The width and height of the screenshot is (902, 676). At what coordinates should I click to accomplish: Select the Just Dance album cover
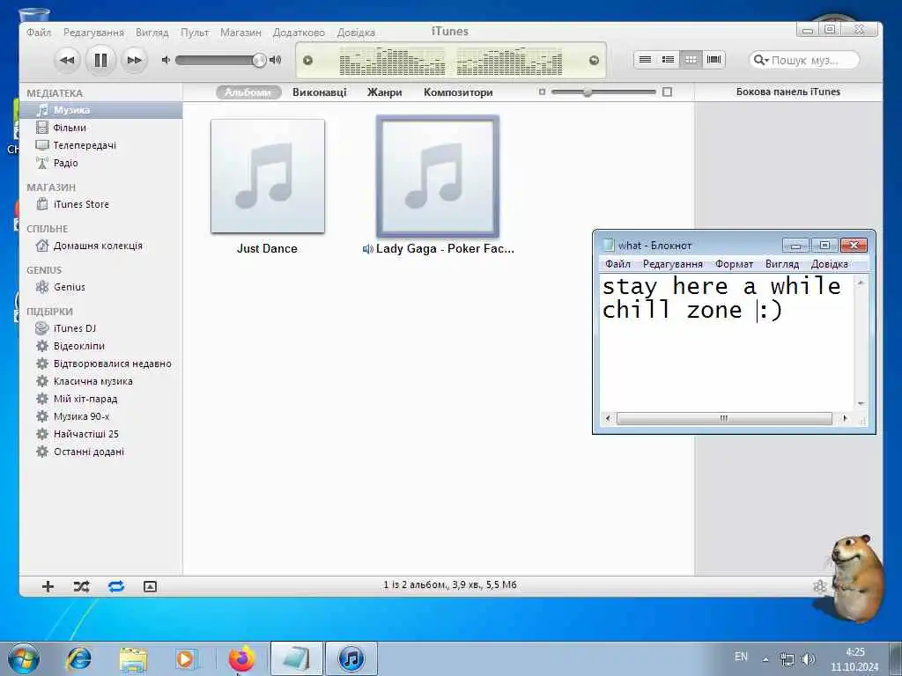268,176
